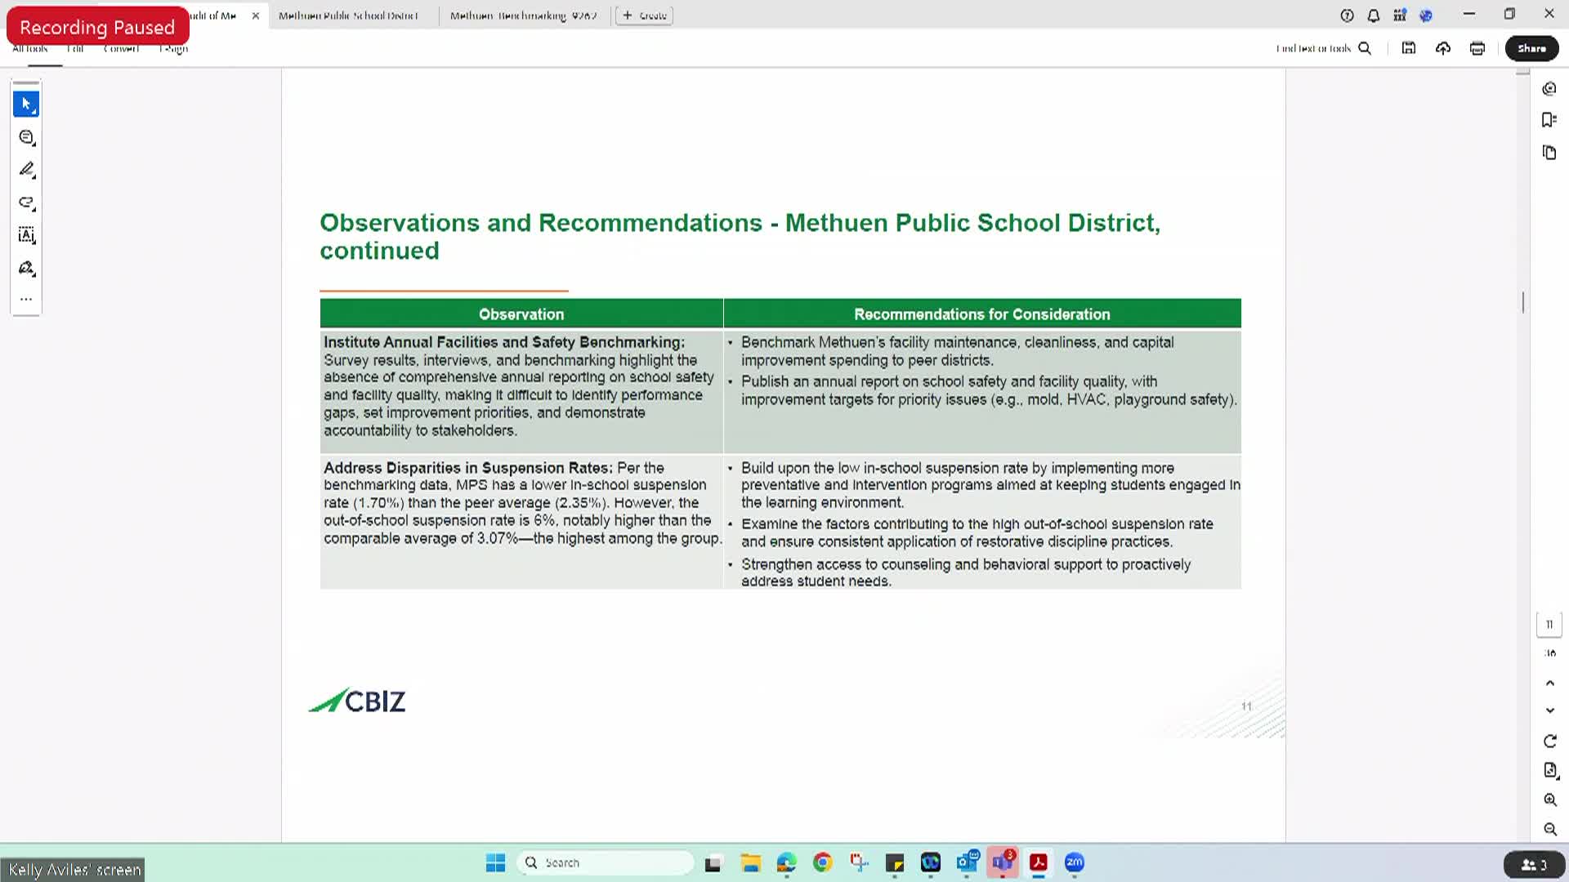The image size is (1569, 882).
Task: Open the fill and sign tool
Action: (26, 268)
